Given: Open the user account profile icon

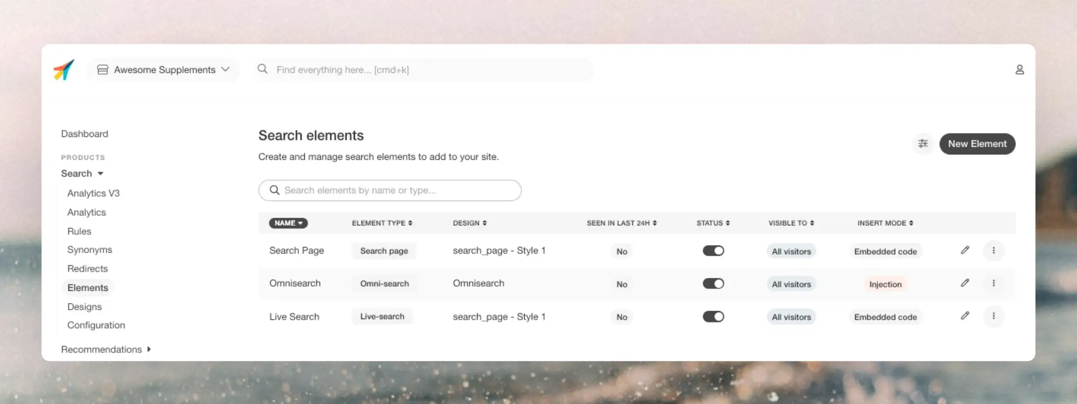Looking at the screenshot, I should 1020,70.
